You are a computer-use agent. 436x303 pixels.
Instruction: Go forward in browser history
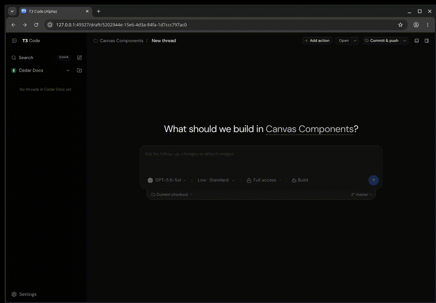(x=25, y=25)
